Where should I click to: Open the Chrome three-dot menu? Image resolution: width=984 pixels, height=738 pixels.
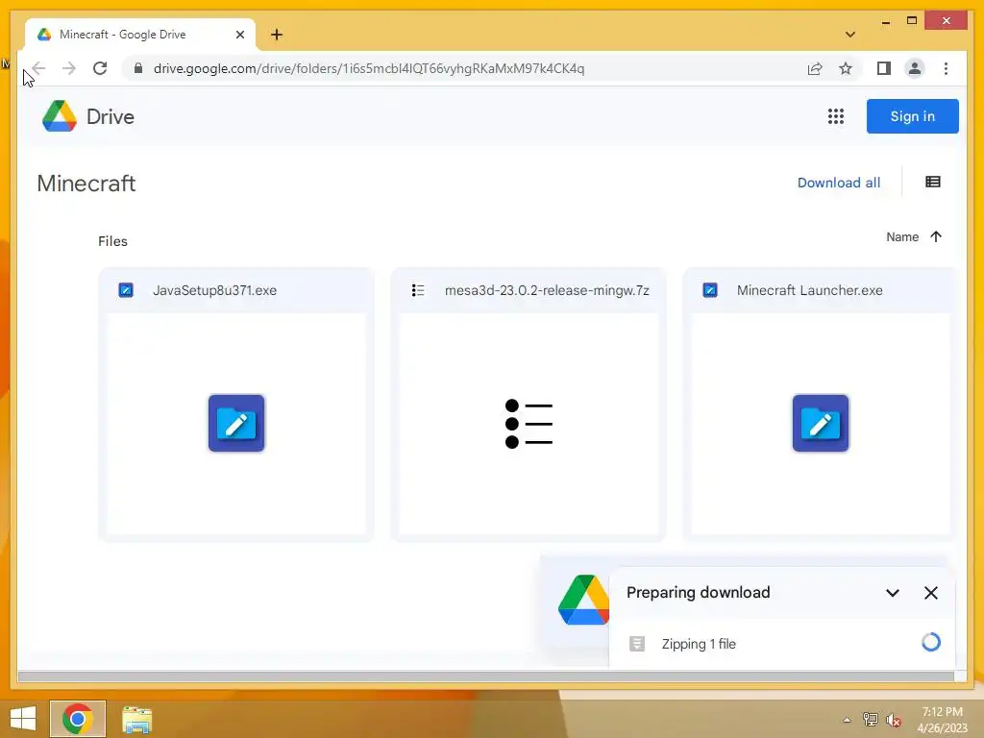(x=946, y=68)
